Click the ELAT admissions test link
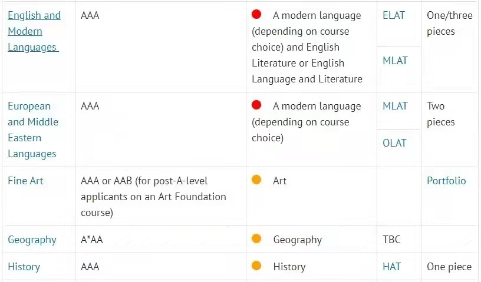 (x=394, y=15)
